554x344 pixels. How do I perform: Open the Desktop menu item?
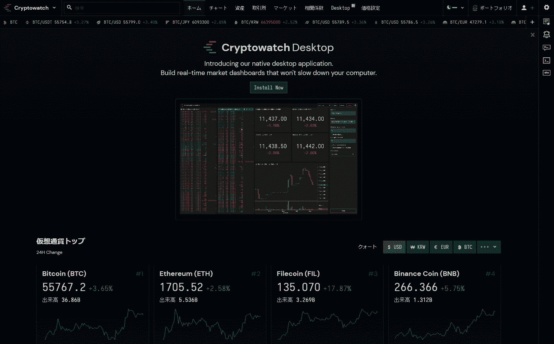click(343, 8)
